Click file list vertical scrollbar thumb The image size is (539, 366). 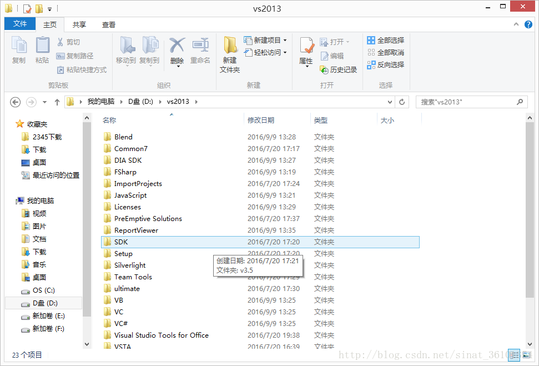530,210
